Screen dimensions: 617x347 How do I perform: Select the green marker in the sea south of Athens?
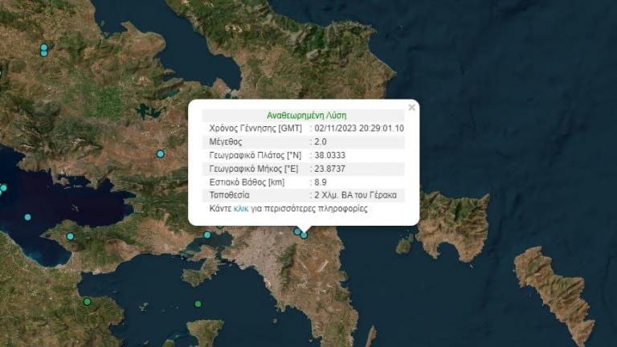tap(198, 304)
